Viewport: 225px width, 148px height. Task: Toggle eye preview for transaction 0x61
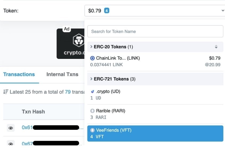pyautogui.click(x=11, y=128)
